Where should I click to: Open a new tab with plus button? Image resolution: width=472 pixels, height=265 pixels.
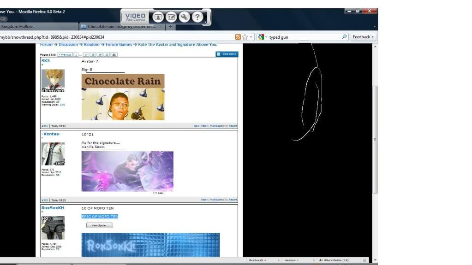171,27
